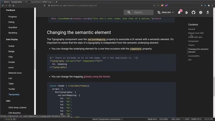Switch to the React Typography tab
The image size is (215, 121).
(x=13, y=2)
